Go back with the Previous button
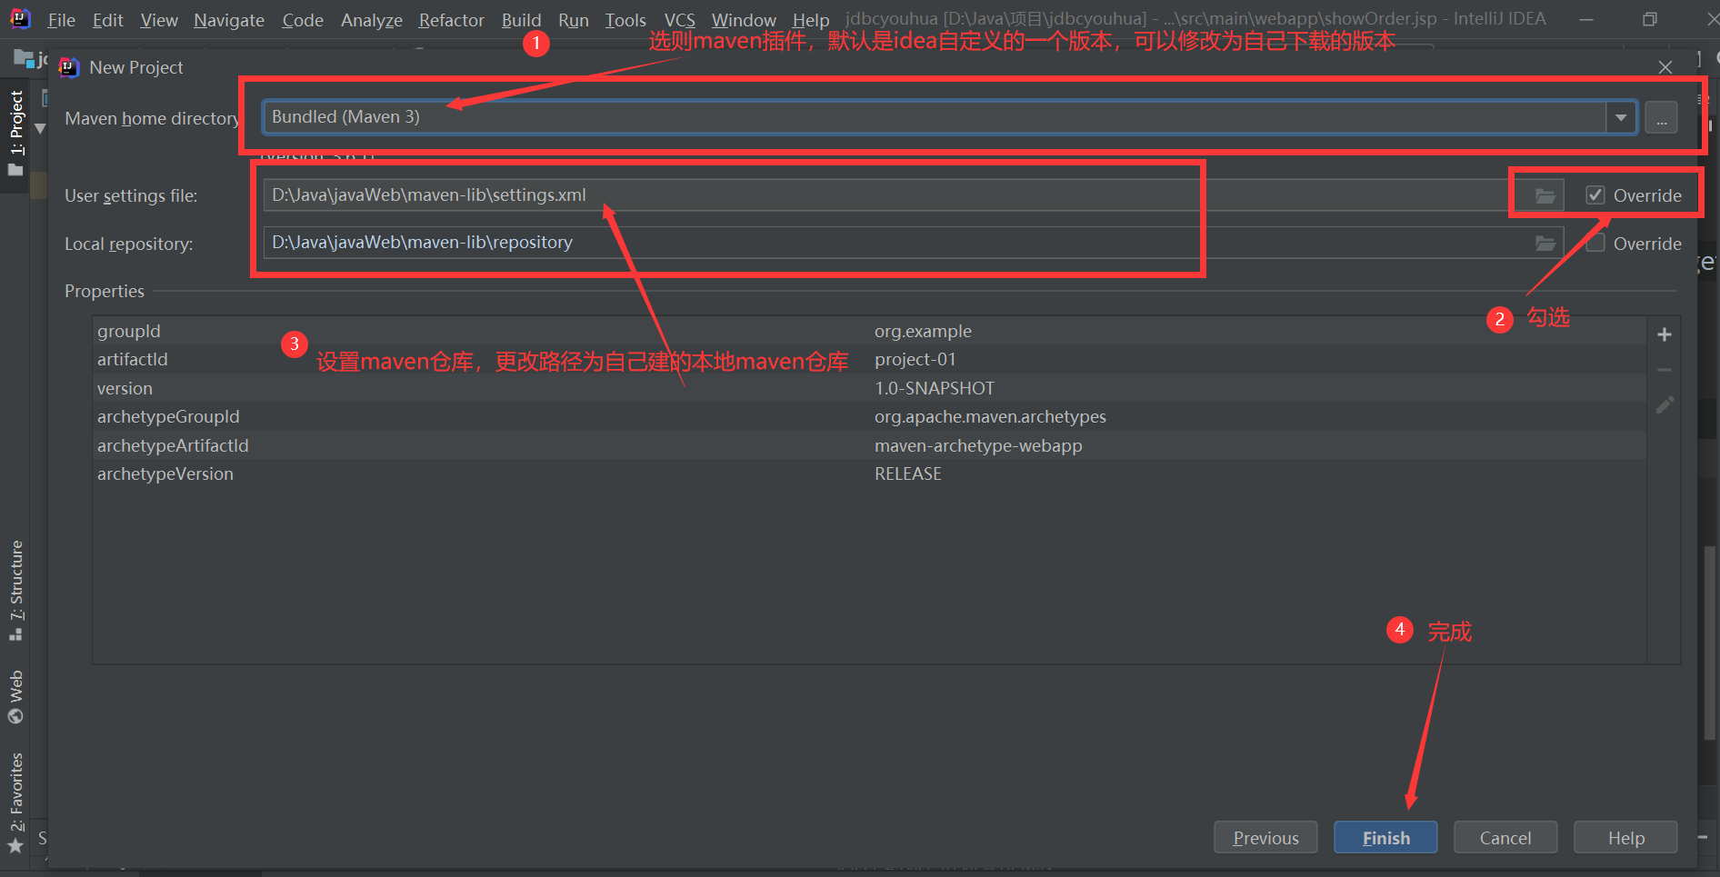The height and width of the screenshot is (877, 1720). pos(1265,838)
